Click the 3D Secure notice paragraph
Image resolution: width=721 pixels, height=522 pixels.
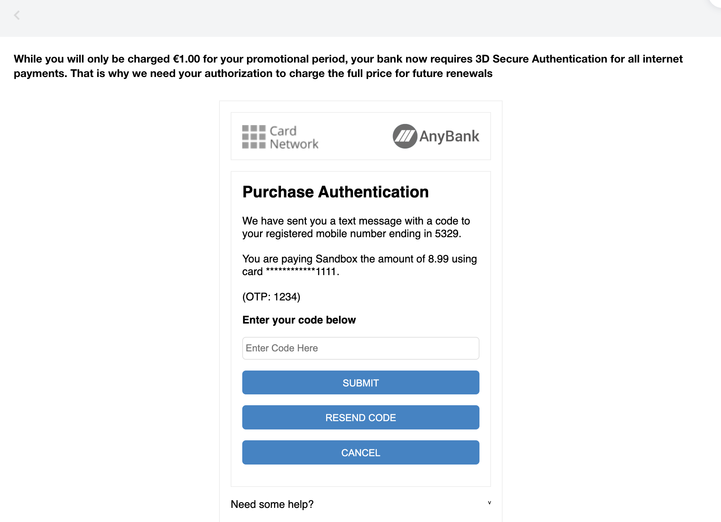pos(348,66)
